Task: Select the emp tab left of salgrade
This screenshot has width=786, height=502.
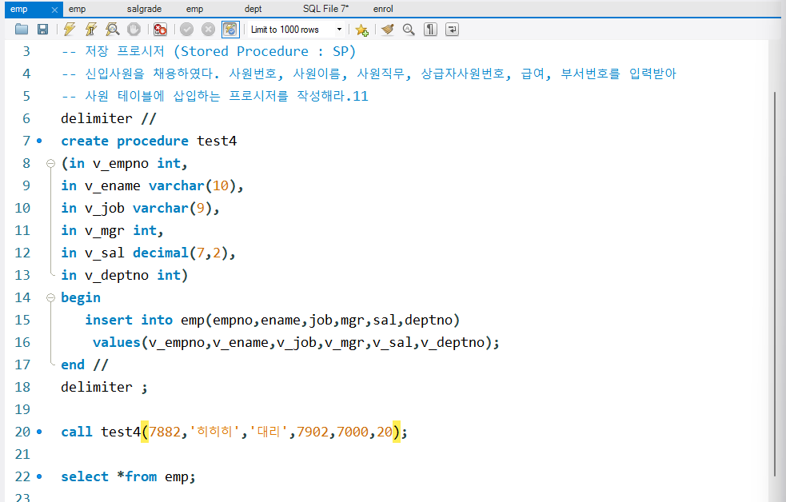Action: (x=78, y=9)
